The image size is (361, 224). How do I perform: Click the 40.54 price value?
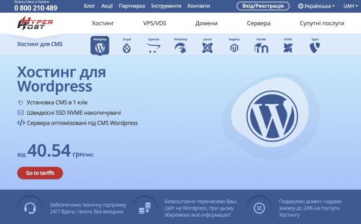[49, 151]
